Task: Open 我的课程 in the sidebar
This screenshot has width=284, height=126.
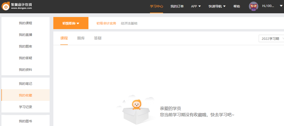Action: pyautogui.click(x=26, y=23)
